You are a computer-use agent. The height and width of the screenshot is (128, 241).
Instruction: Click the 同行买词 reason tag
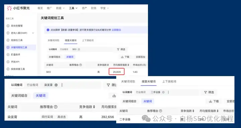pyautogui.click(x=47, y=117)
